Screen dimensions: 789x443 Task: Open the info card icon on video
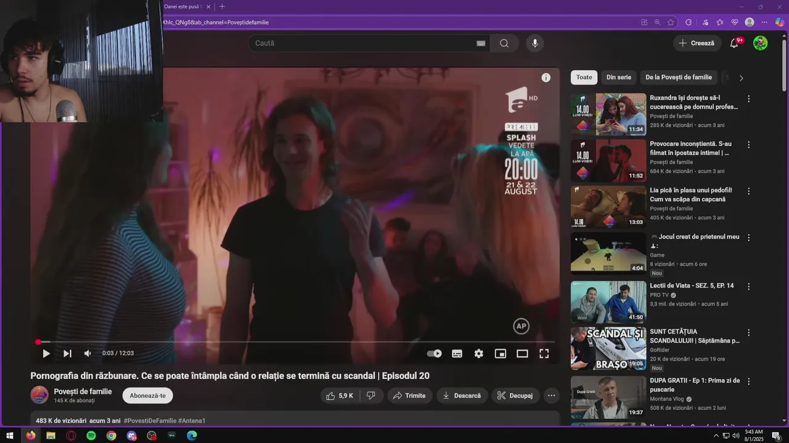(546, 78)
